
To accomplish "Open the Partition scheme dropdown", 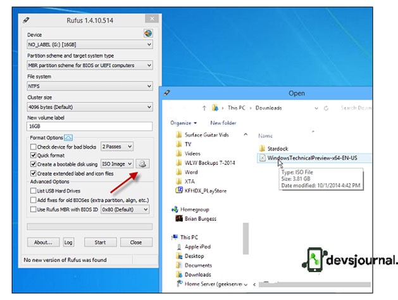I will tap(90, 65).
